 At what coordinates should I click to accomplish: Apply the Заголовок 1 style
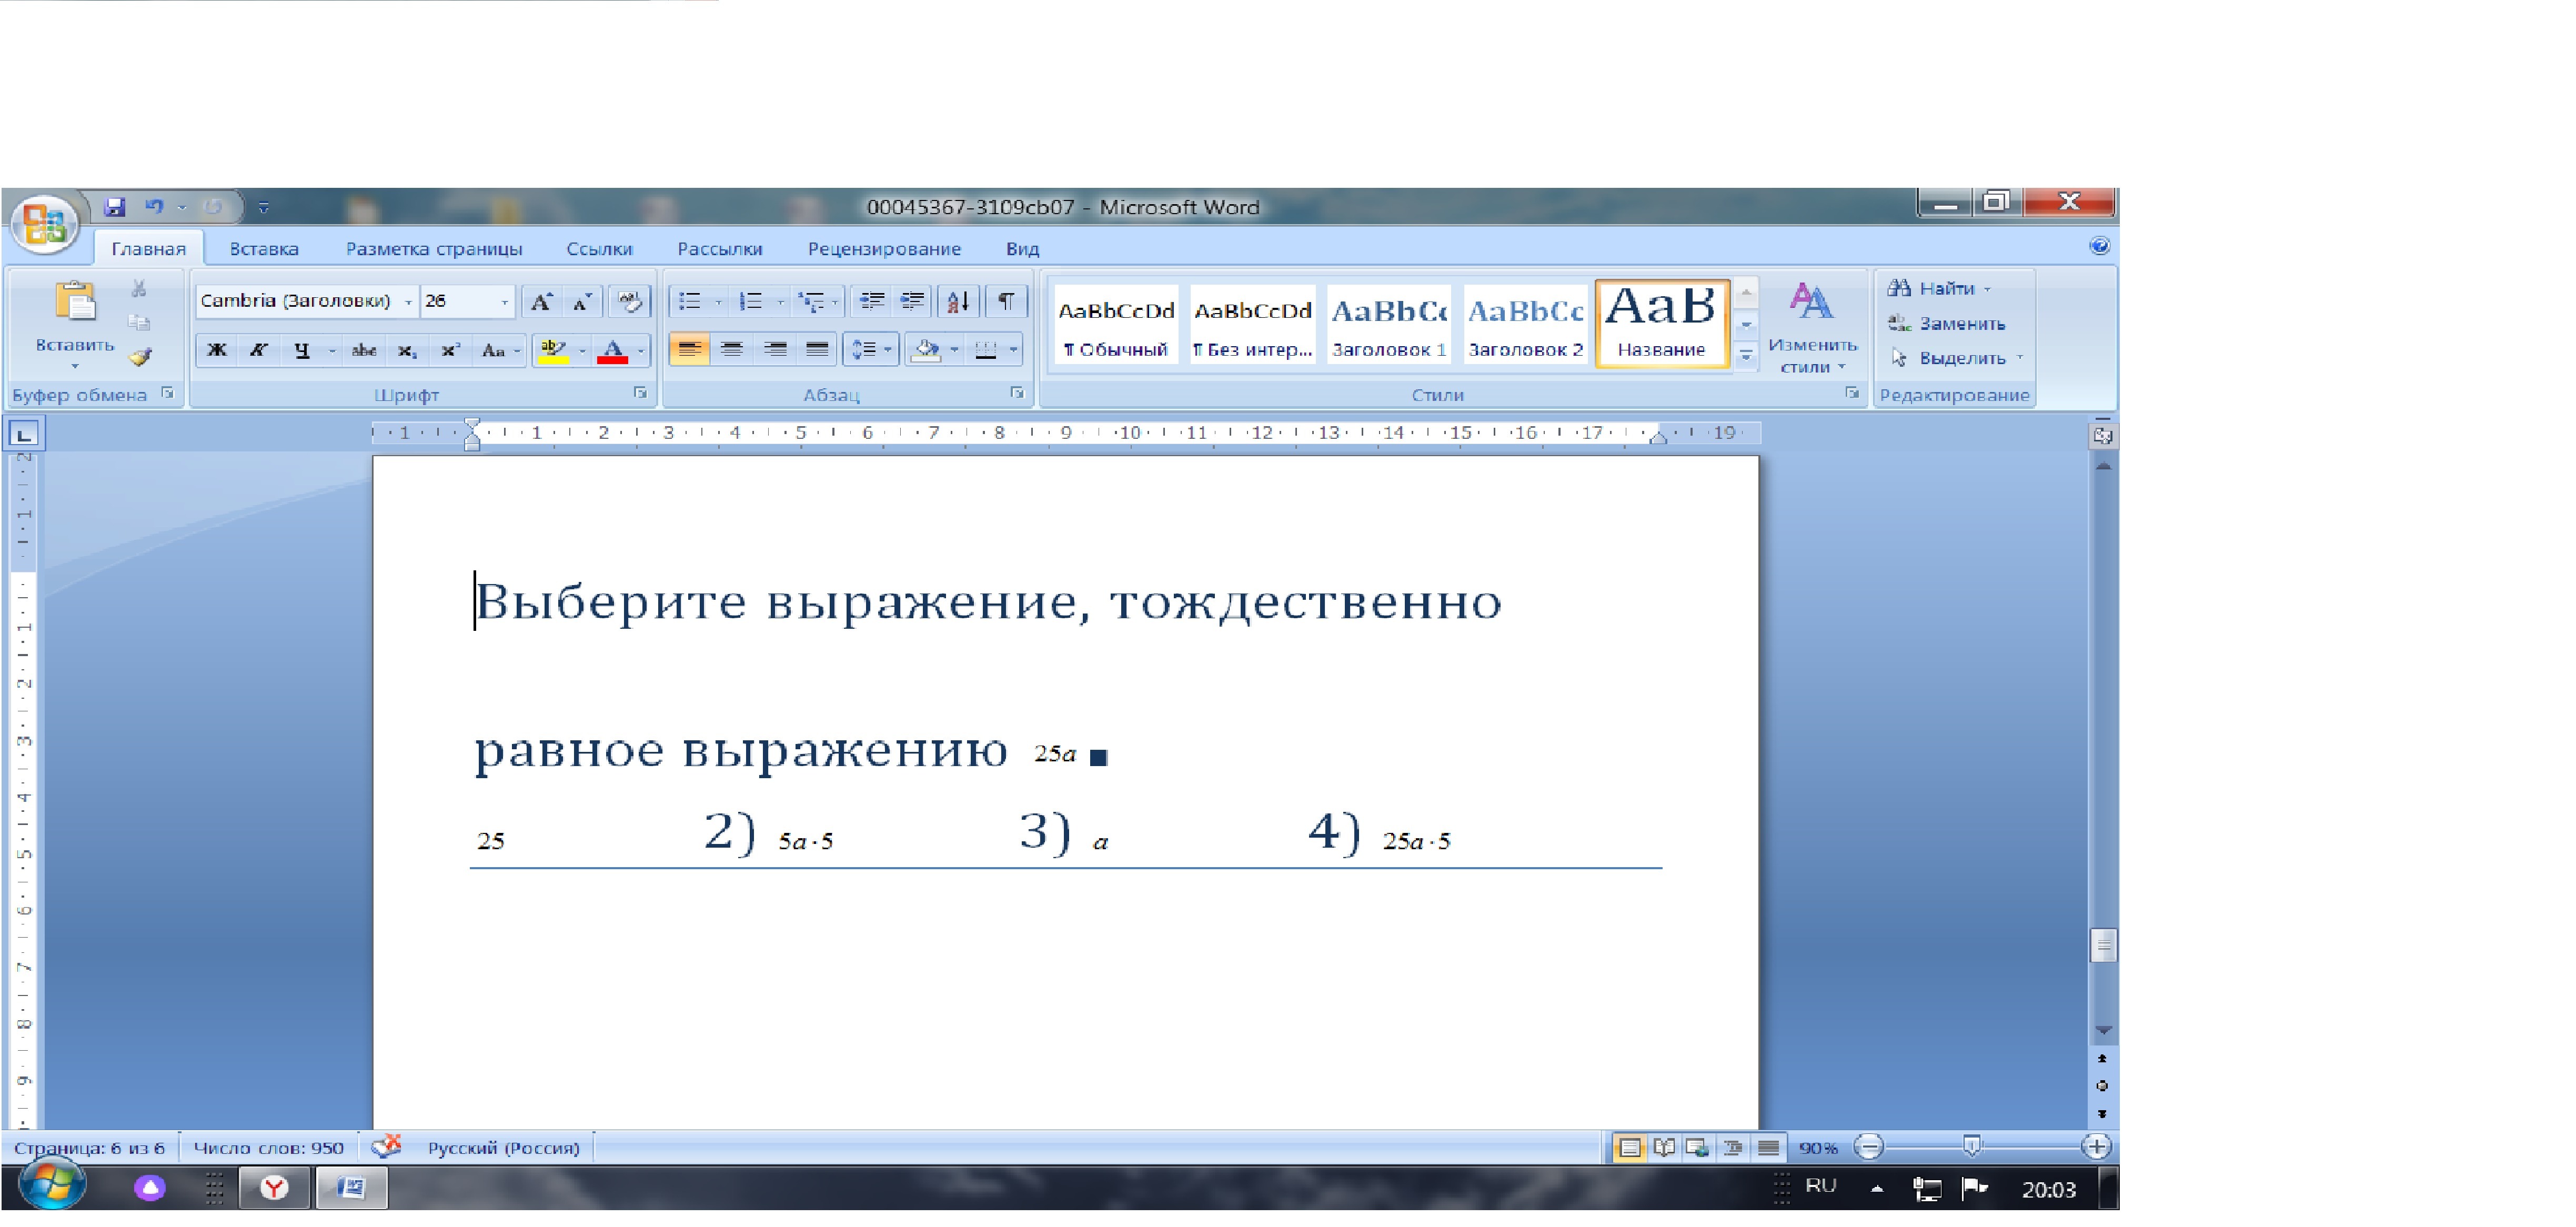1389,324
